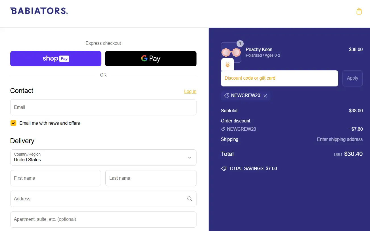Click the Apply discount button
The width and height of the screenshot is (370, 231).
tap(352, 78)
